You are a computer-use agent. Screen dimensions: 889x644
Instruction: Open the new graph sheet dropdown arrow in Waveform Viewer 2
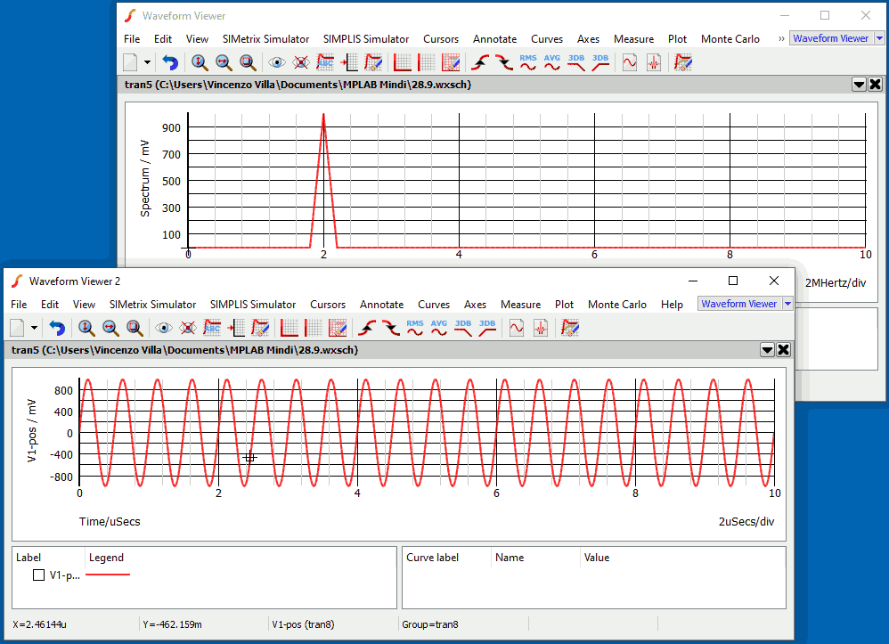[35, 328]
